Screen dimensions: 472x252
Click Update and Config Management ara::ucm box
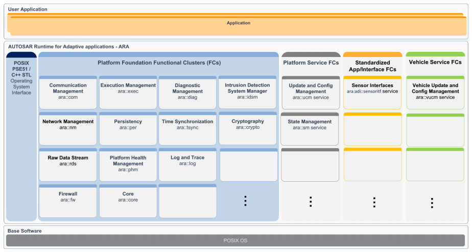tap(311, 93)
